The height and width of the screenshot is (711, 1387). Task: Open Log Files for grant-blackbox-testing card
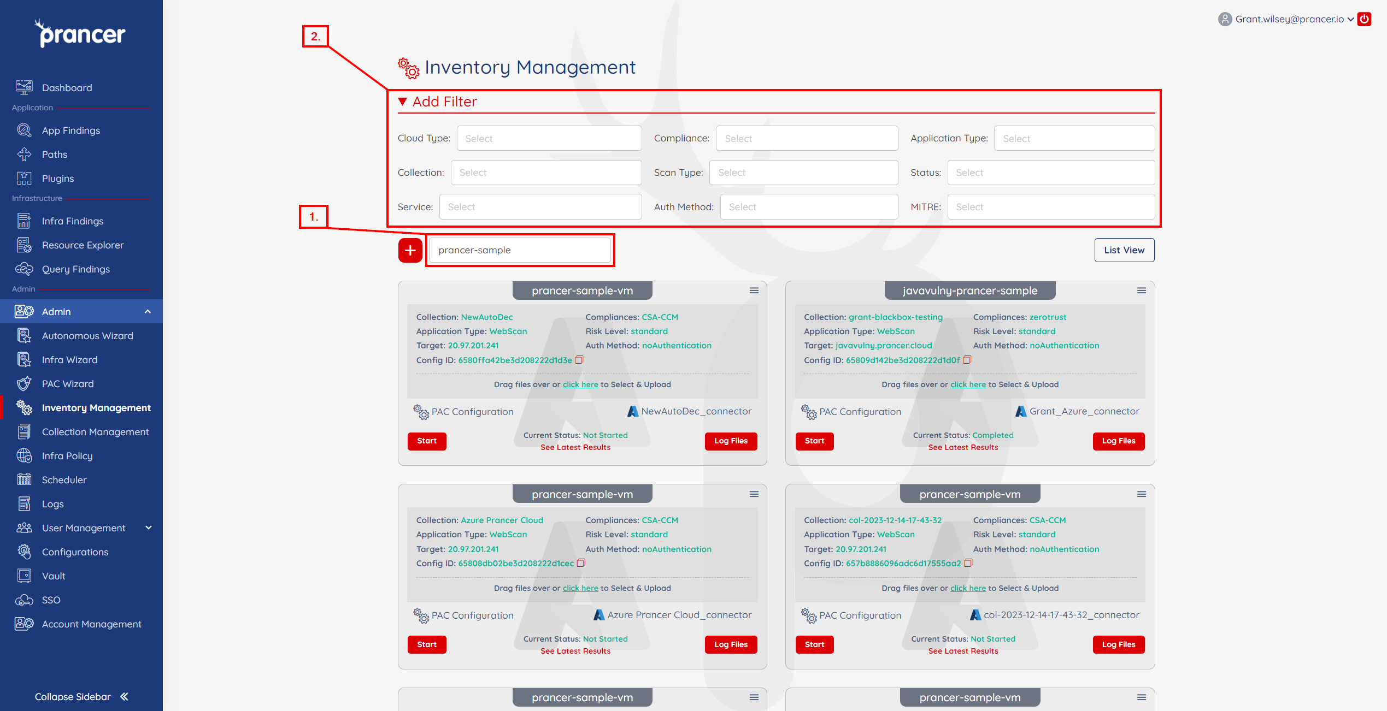(x=1119, y=441)
